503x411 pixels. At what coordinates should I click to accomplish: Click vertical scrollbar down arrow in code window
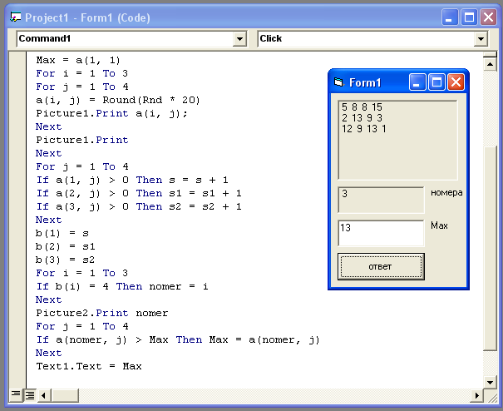490,382
